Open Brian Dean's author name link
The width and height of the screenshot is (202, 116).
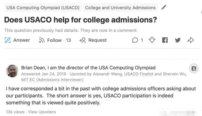pos(33,68)
